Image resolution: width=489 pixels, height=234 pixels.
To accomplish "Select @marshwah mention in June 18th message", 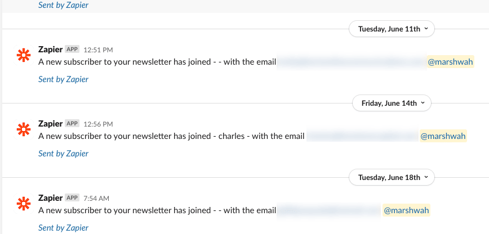I will point(406,210).
